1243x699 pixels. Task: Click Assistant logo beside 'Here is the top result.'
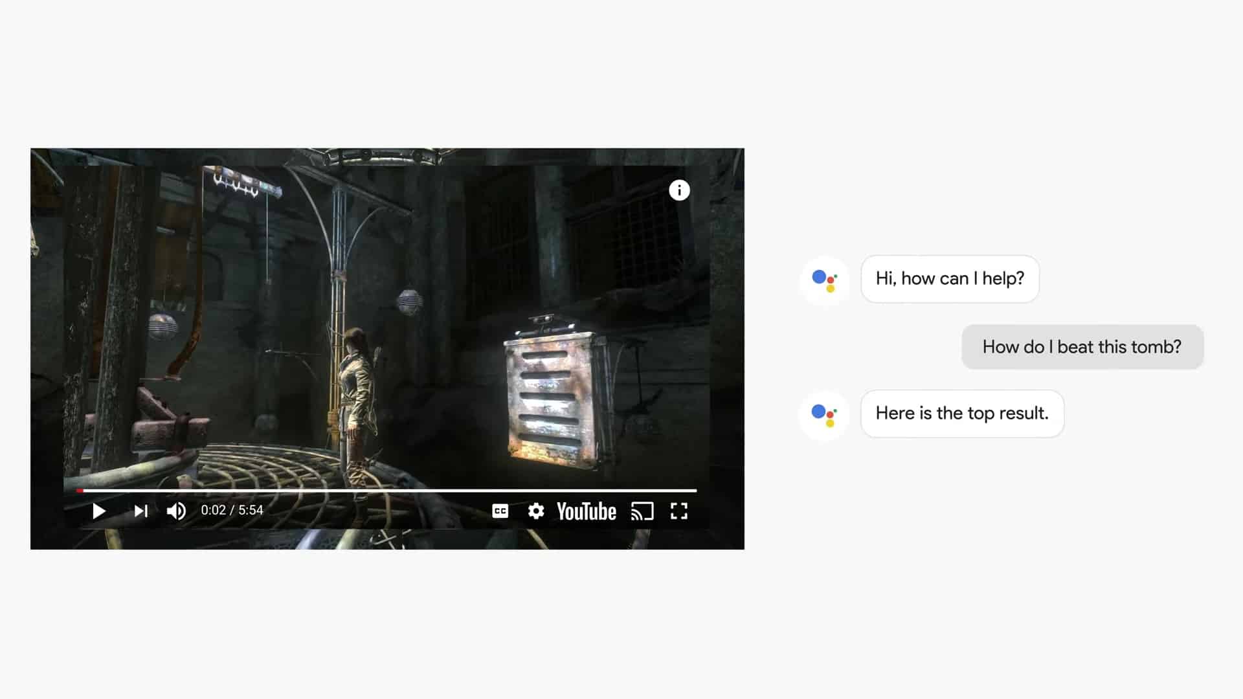point(824,415)
